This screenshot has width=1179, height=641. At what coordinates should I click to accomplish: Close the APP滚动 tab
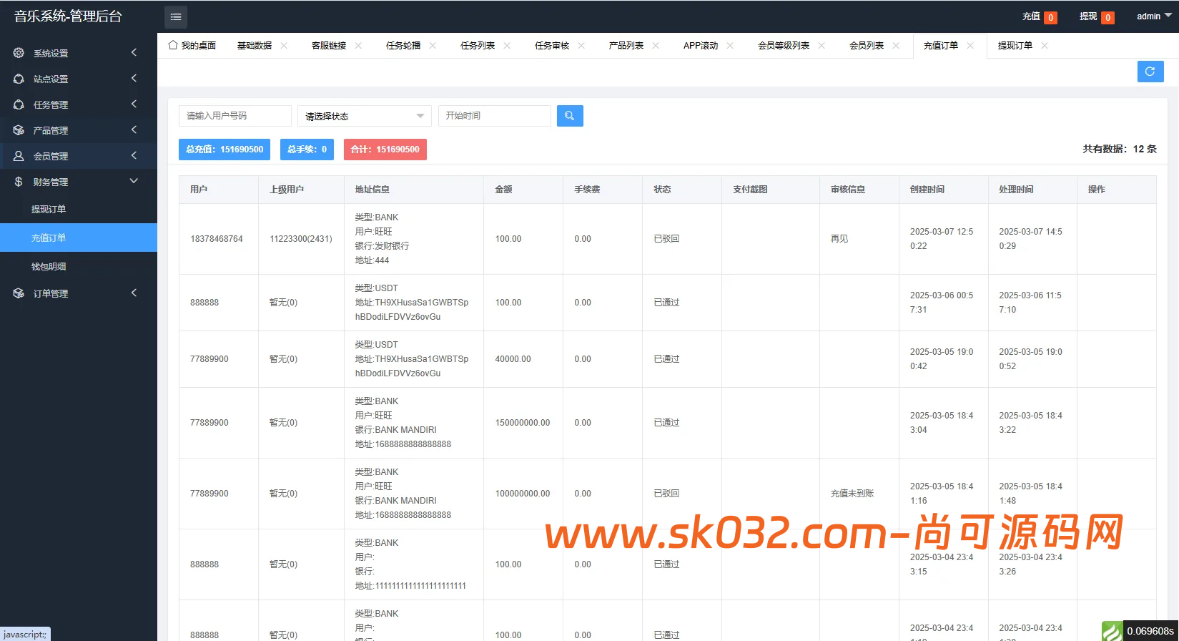730,46
